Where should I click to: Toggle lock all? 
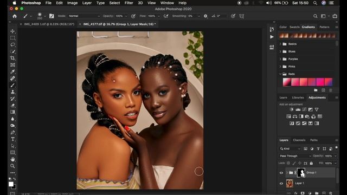(x=311, y=163)
